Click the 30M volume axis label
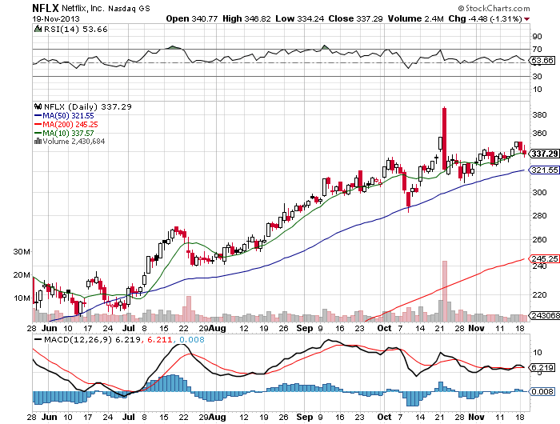The image size is (560, 424). (x=22, y=251)
